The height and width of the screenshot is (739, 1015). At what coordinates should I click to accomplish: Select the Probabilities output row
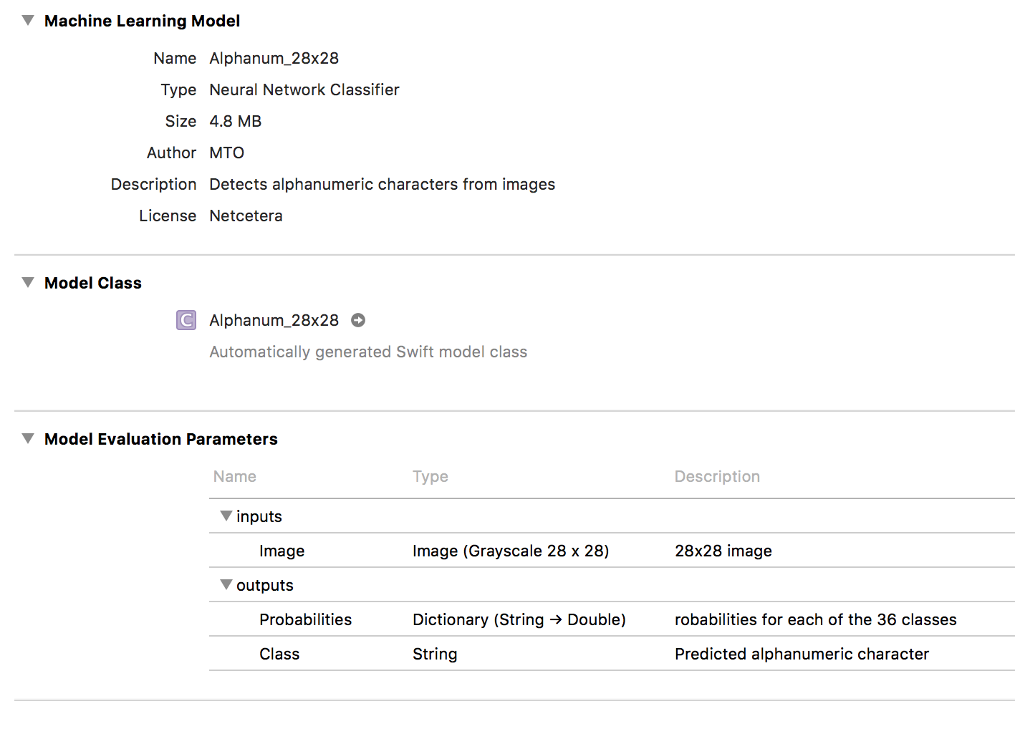pos(305,619)
